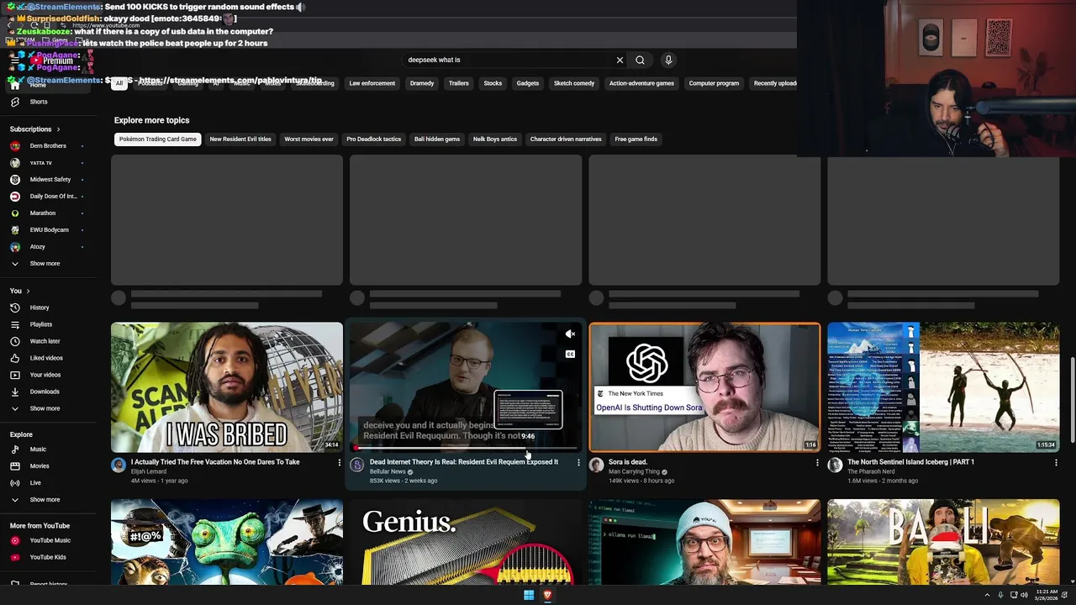The image size is (1076, 605).
Task: Open Watch later list
Action: click(45, 341)
